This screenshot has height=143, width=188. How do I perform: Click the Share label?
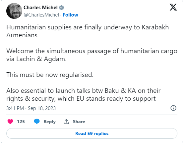point(79,122)
